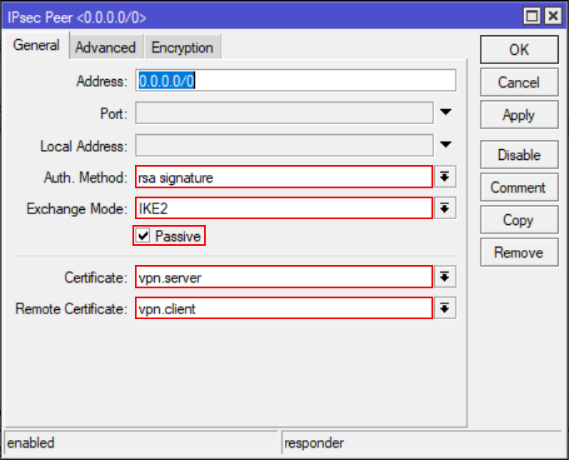Close the IPsec Peer window
The height and width of the screenshot is (460, 569).
point(551,15)
